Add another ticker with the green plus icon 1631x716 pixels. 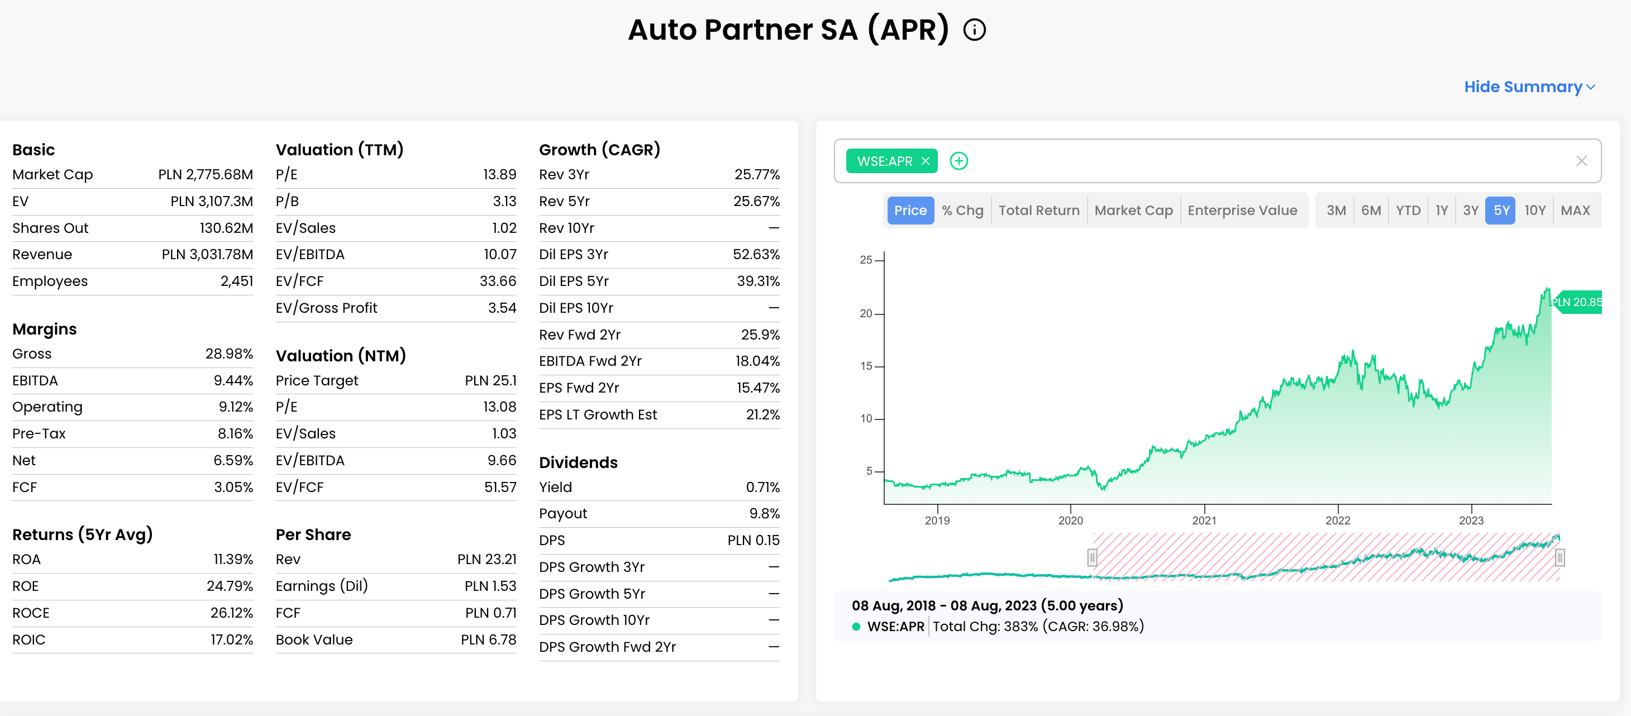coord(958,161)
